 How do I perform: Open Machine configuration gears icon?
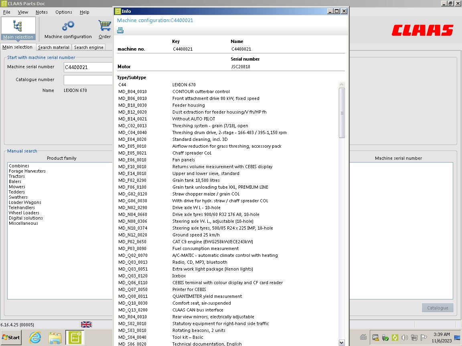point(68,26)
